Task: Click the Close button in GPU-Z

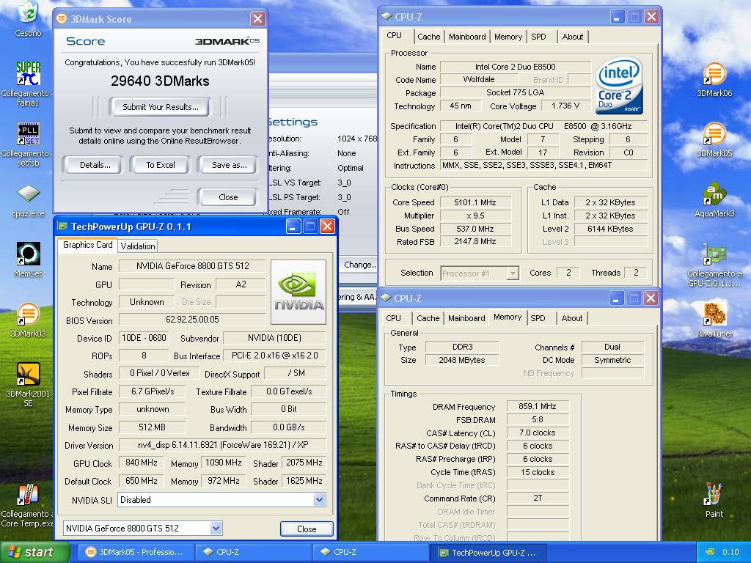Action: point(307,529)
